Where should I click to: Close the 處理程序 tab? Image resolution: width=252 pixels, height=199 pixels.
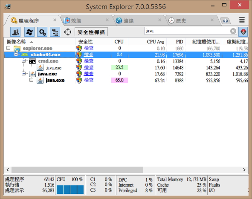pyautogui.click(x=55, y=20)
